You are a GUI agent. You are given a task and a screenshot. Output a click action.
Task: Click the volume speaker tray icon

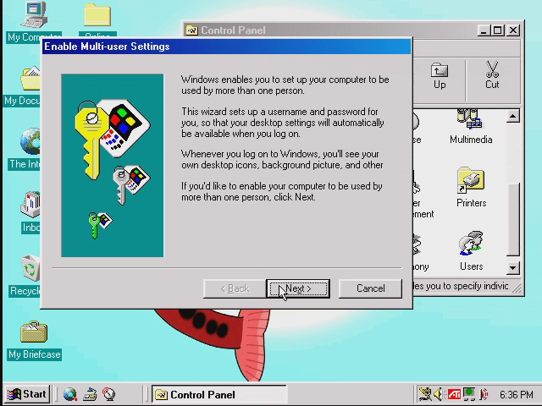439,394
